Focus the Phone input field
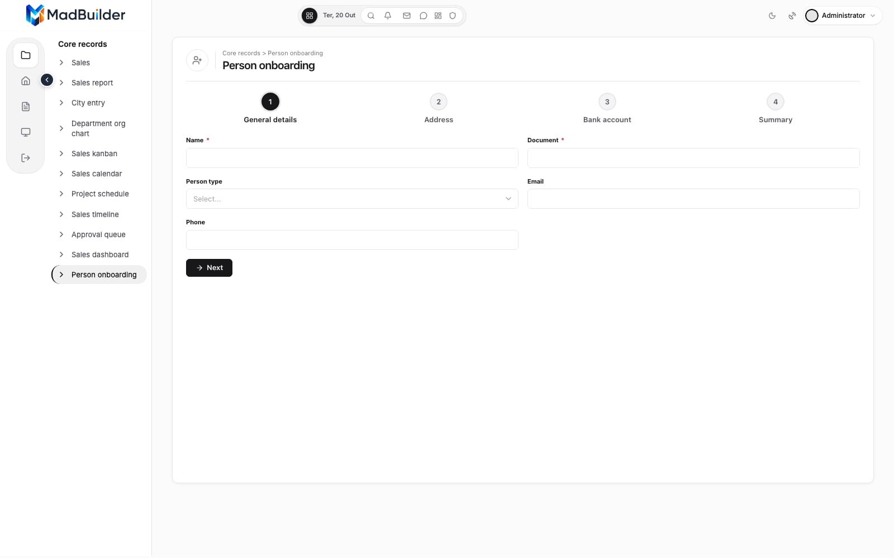This screenshot has width=894, height=558. click(352, 240)
